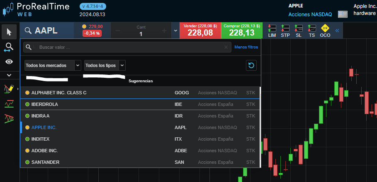Click the ITX ticker symbol

178,139
